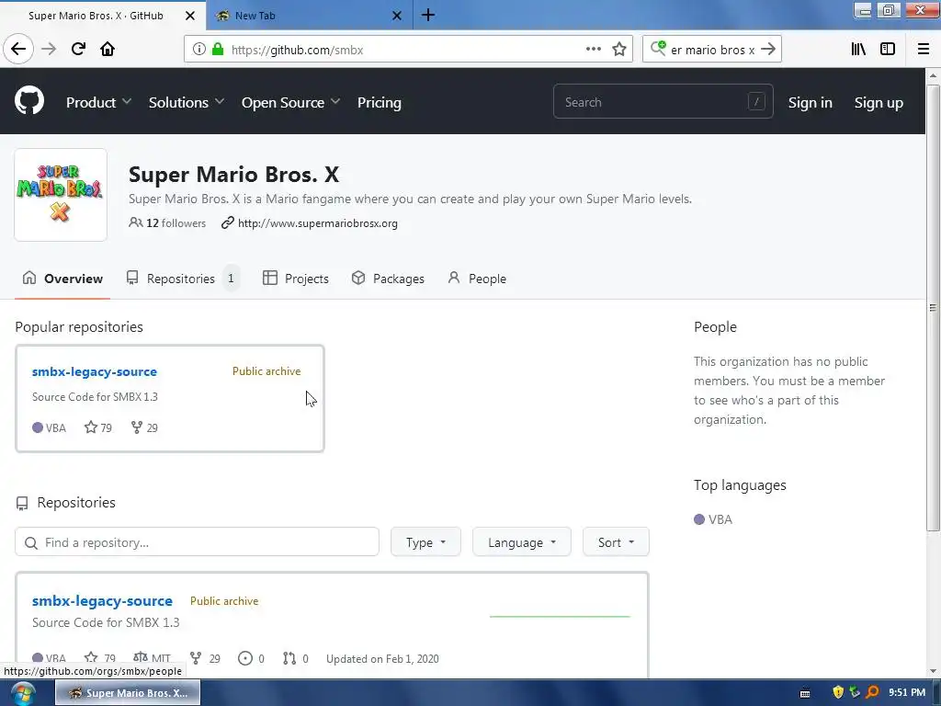Select the Overview tab
Image resolution: width=941 pixels, height=706 pixels.
[x=62, y=279]
